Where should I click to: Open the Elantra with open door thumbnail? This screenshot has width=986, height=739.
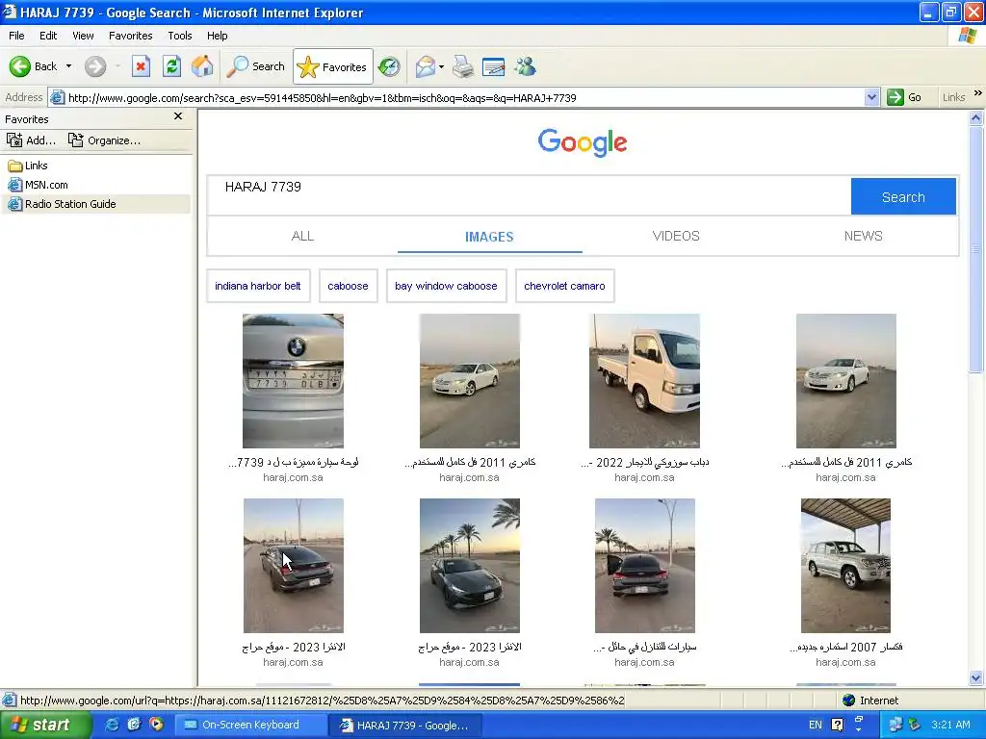point(644,566)
